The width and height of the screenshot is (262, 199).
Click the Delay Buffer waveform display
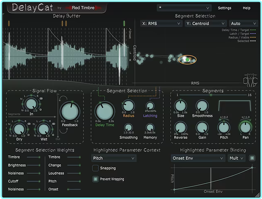(66, 56)
